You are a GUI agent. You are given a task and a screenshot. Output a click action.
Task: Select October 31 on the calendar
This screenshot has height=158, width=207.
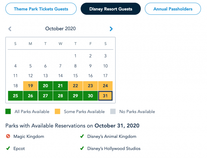(x=106, y=96)
